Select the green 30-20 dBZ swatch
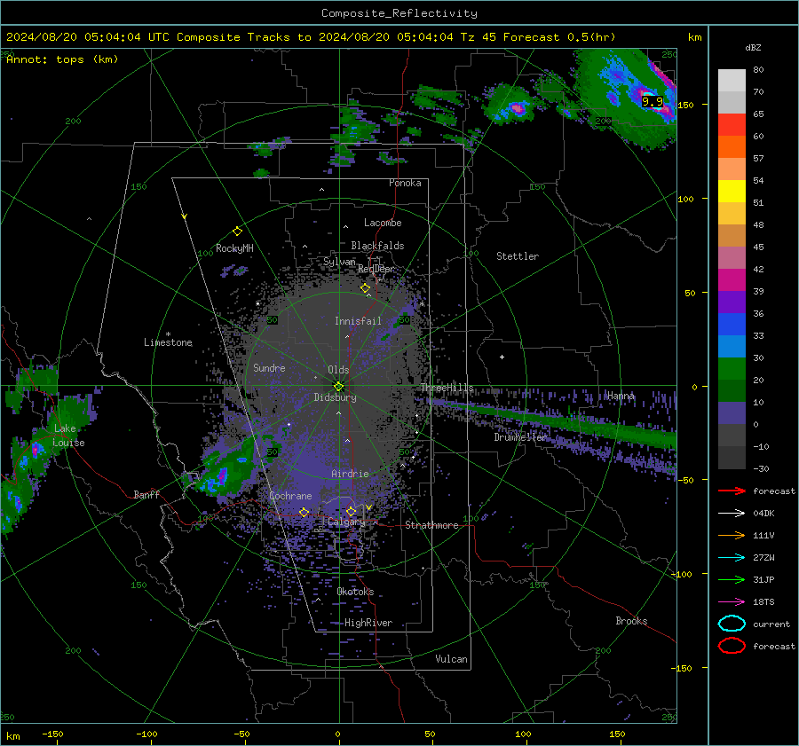Screen dimensions: 799x746 click(x=732, y=369)
